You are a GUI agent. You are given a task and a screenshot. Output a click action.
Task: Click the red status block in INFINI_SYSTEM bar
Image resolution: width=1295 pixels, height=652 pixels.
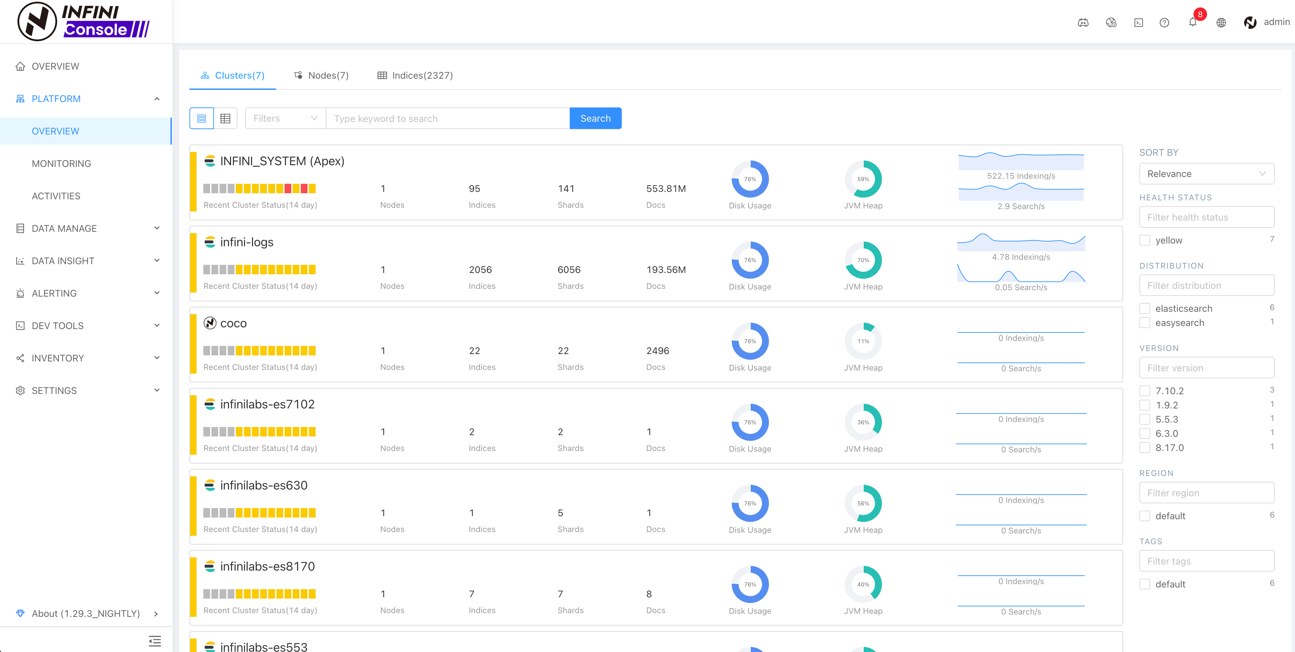pos(288,189)
